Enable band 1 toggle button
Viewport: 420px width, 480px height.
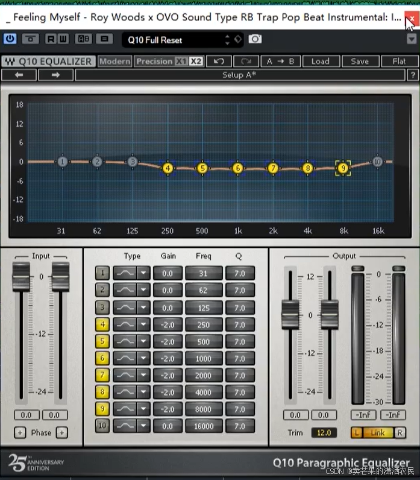click(x=102, y=273)
